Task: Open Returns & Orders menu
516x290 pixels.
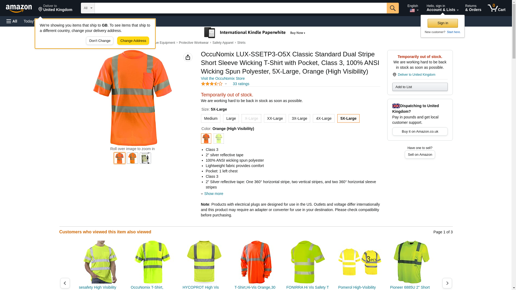Action: click(x=473, y=8)
